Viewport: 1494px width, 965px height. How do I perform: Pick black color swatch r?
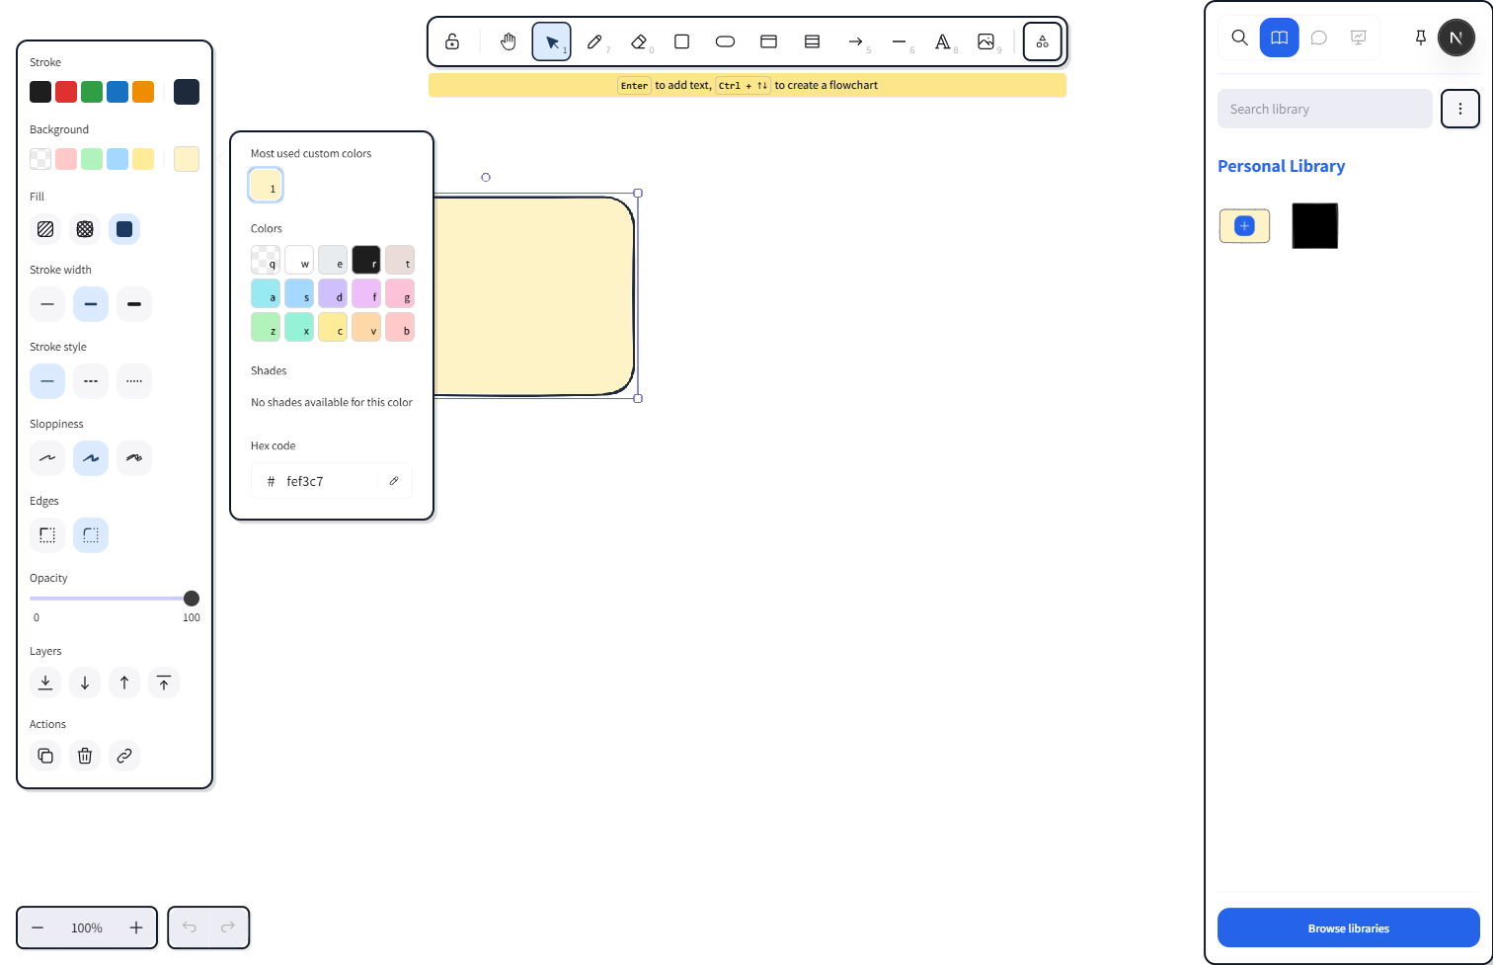tap(366, 260)
